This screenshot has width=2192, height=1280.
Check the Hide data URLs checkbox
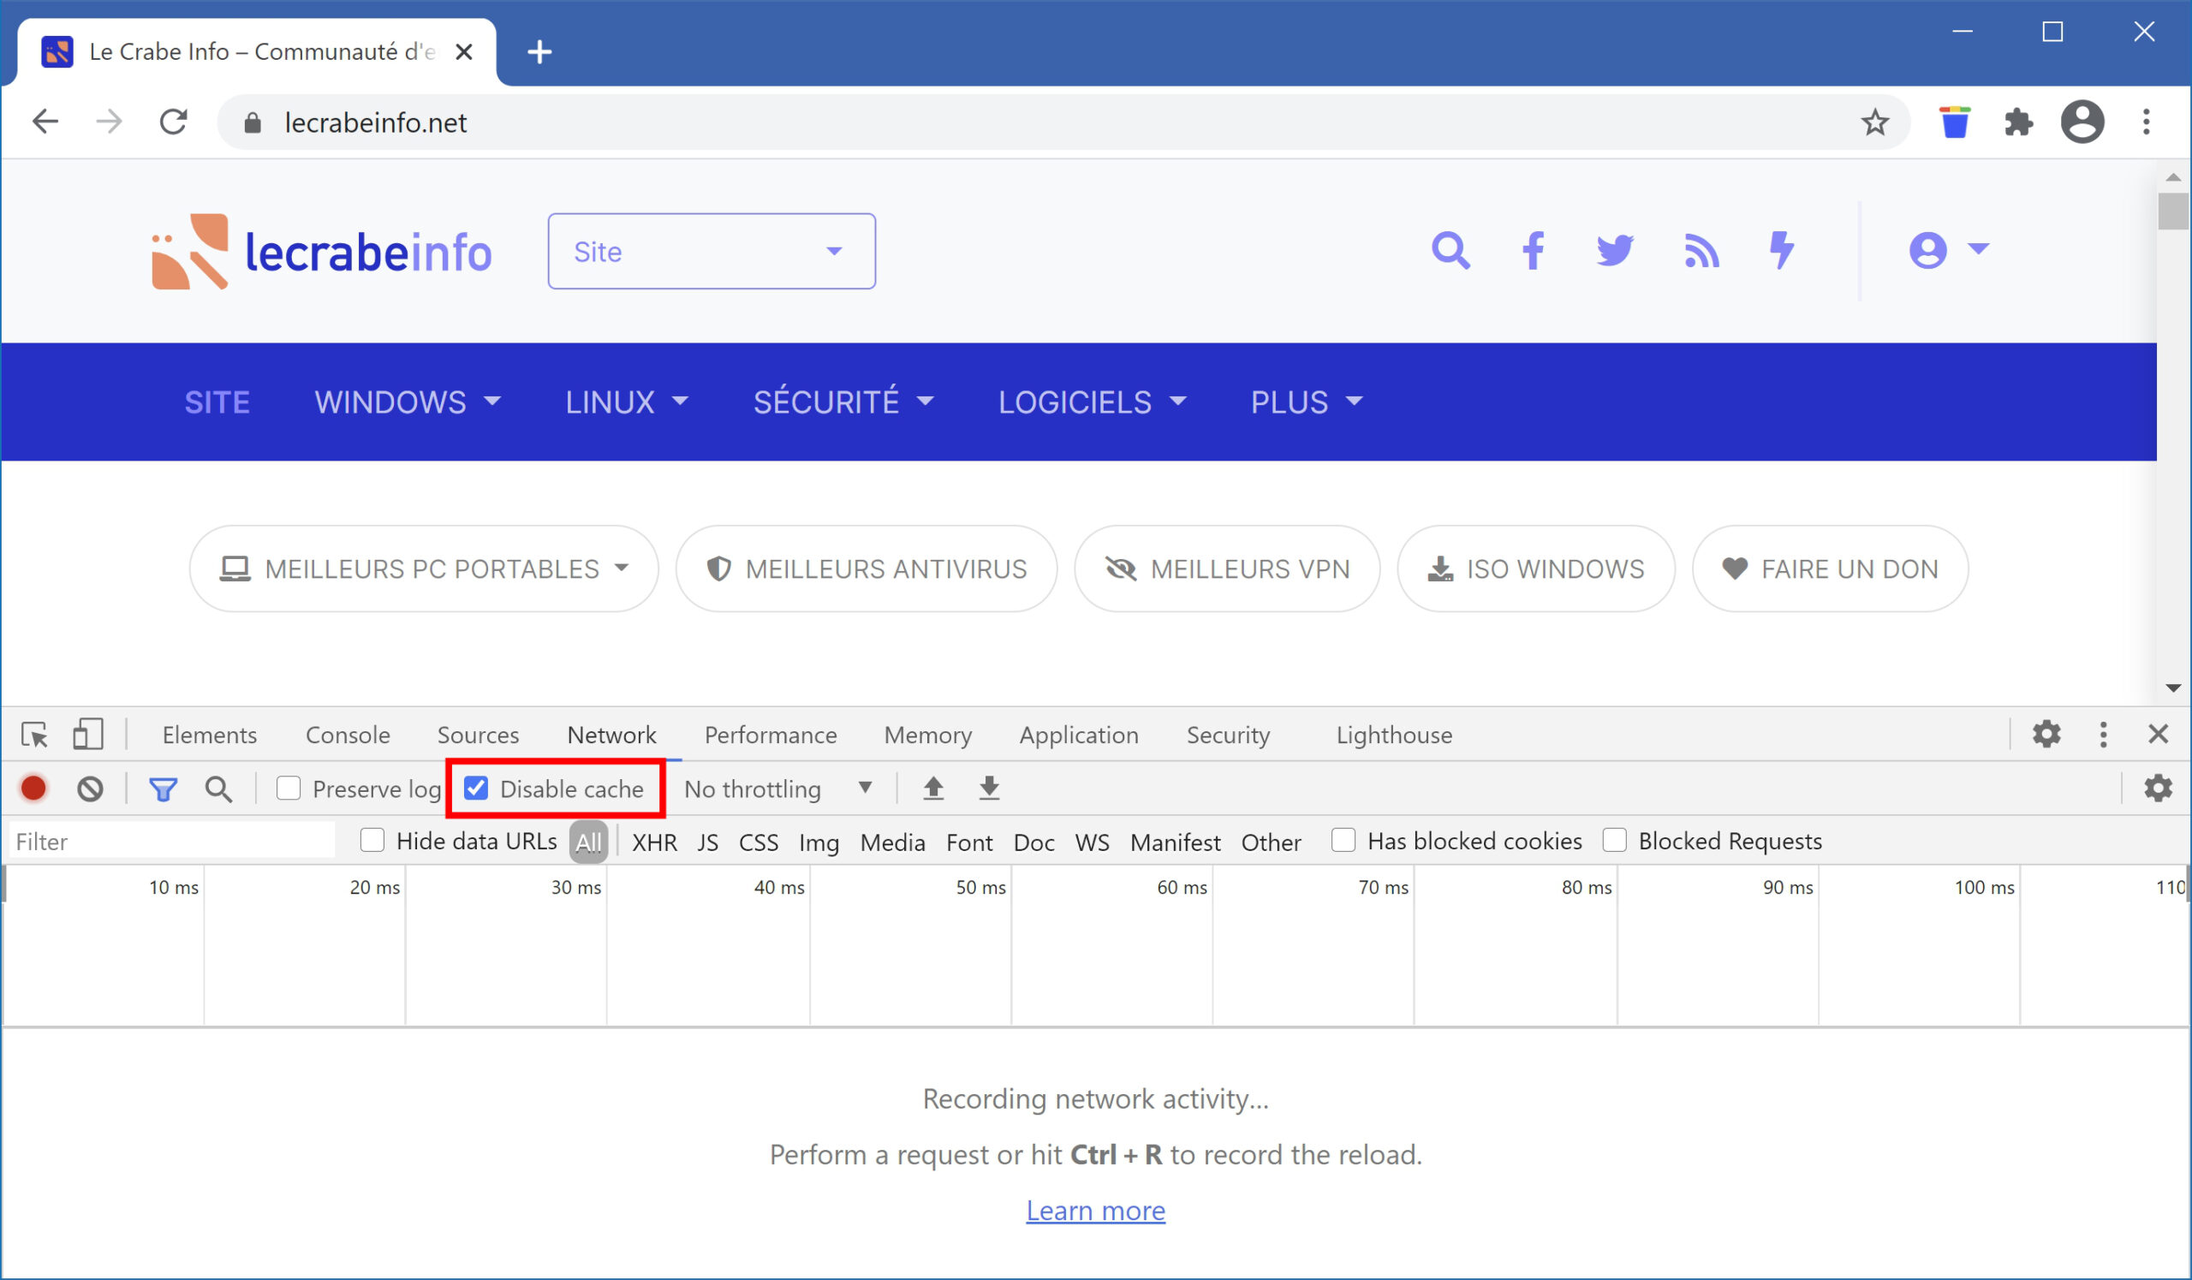(x=372, y=841)
